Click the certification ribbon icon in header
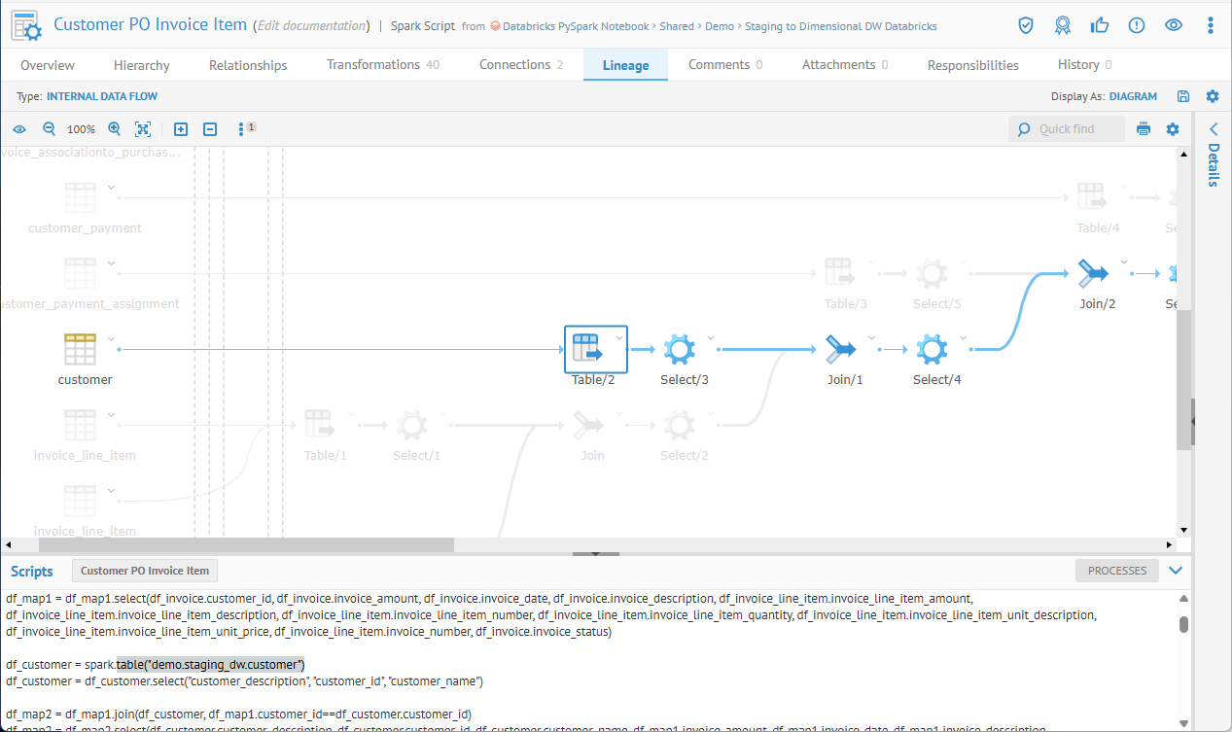1232x732 pixels. click(1063, 25)
